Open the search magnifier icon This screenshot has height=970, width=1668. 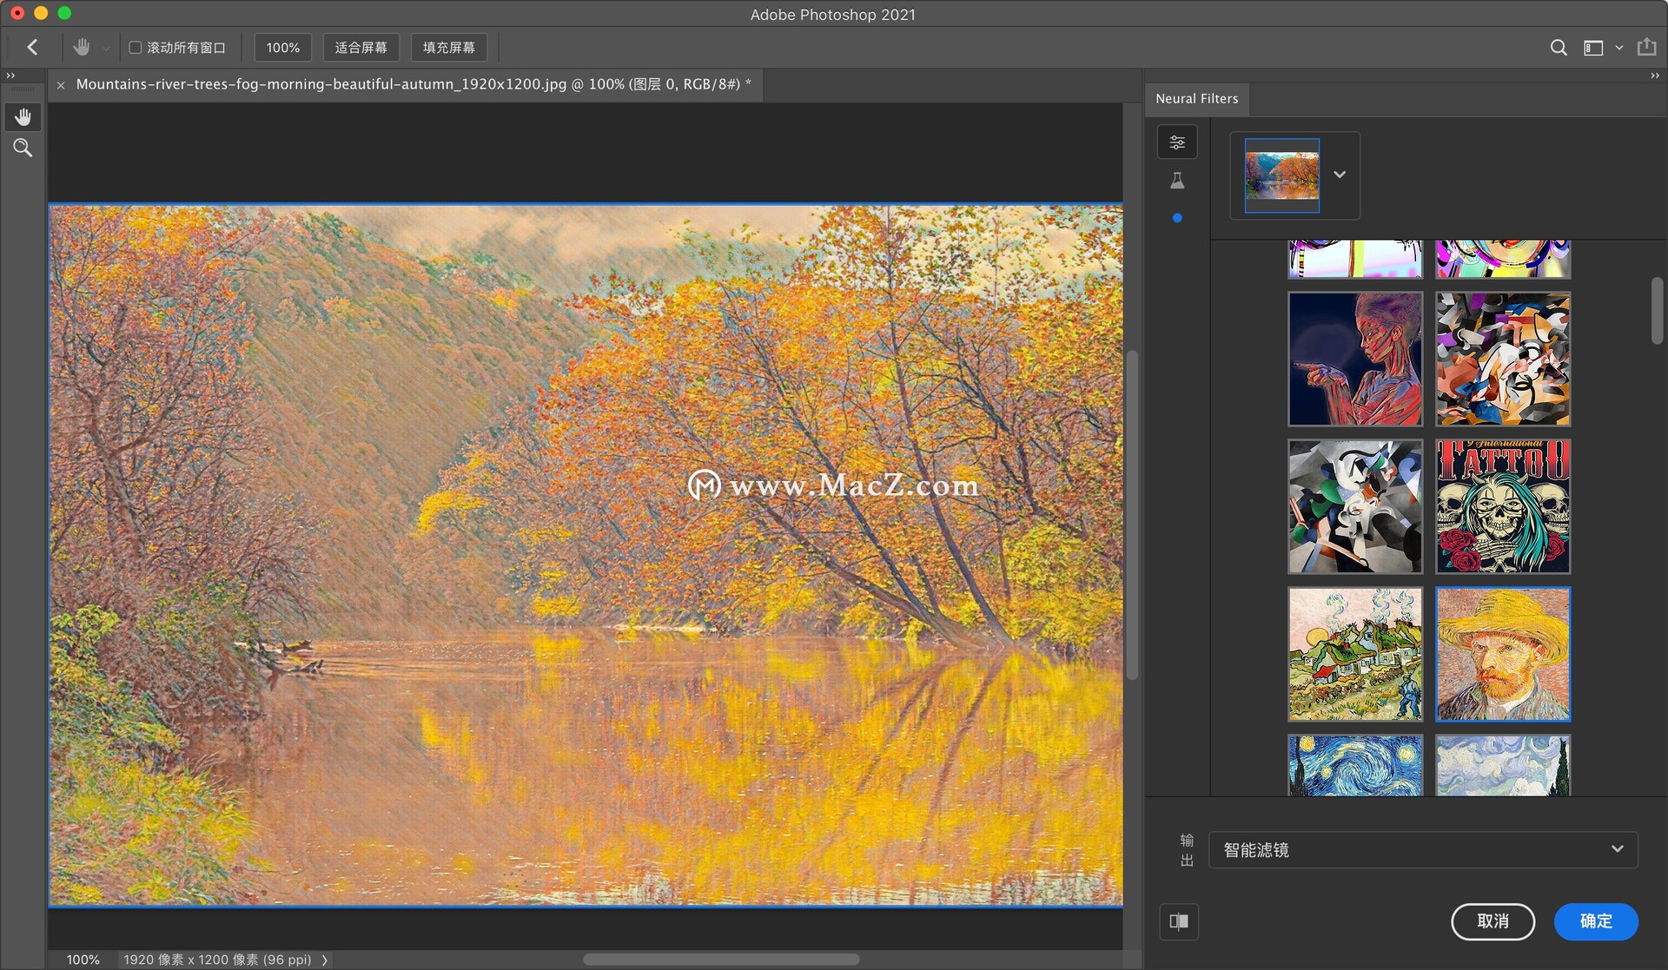tap(1559, 48)
